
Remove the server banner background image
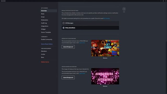(105, 86)
